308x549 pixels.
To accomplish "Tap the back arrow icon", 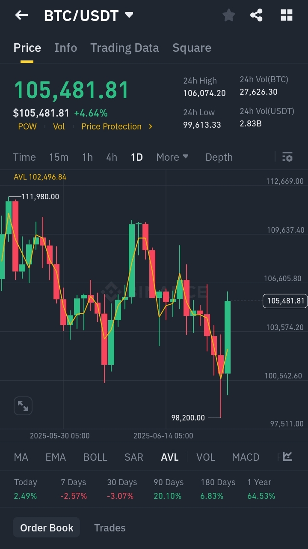I will (x=21, y=16).
